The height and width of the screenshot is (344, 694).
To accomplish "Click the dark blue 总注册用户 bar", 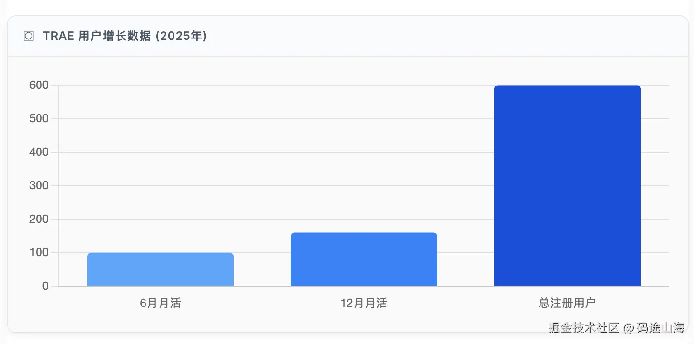I will pos(567,186).
